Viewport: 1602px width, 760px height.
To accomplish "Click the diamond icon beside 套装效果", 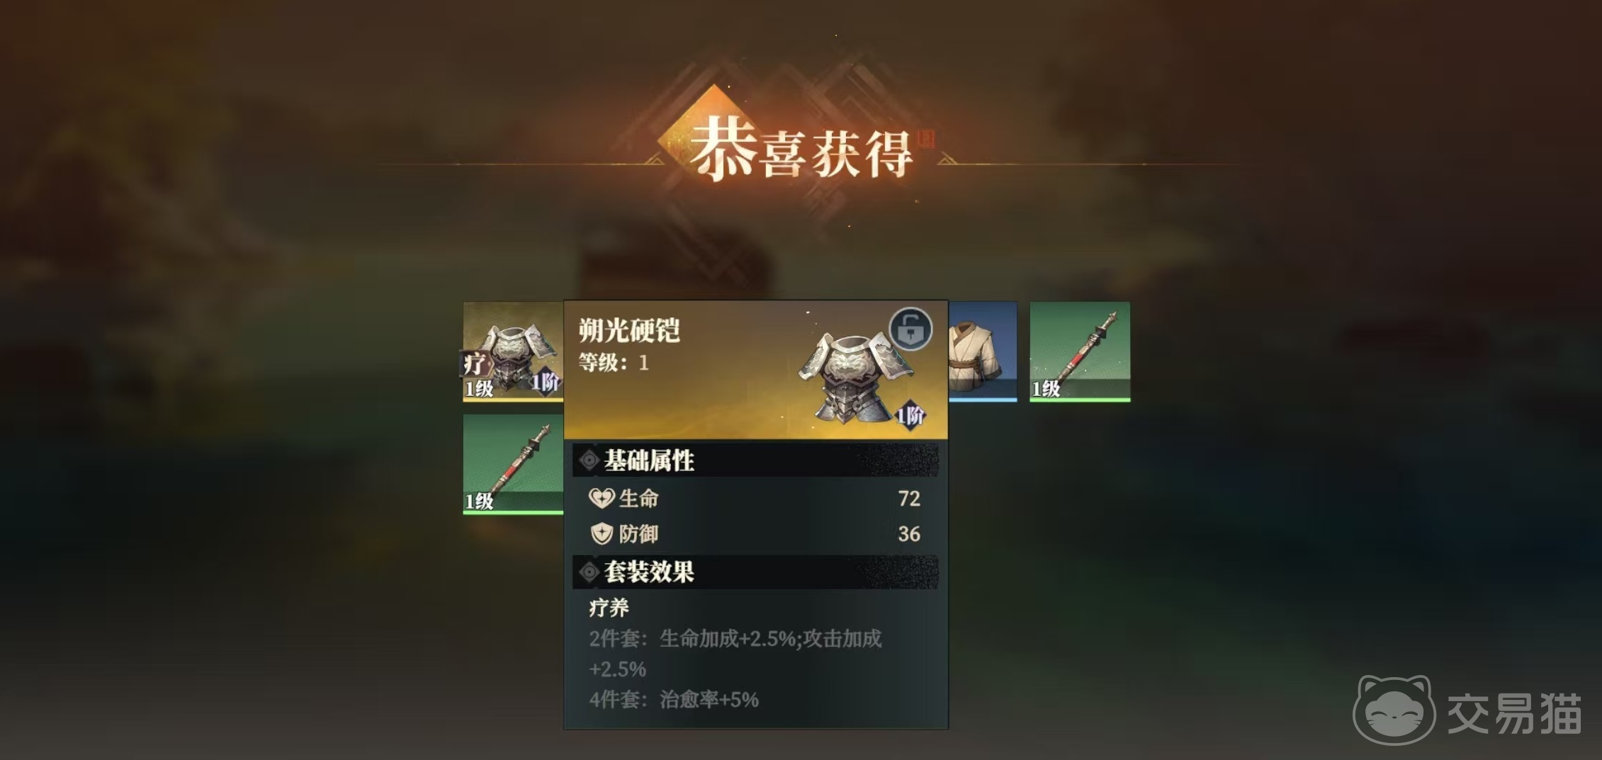I will (x=589, y=572).
